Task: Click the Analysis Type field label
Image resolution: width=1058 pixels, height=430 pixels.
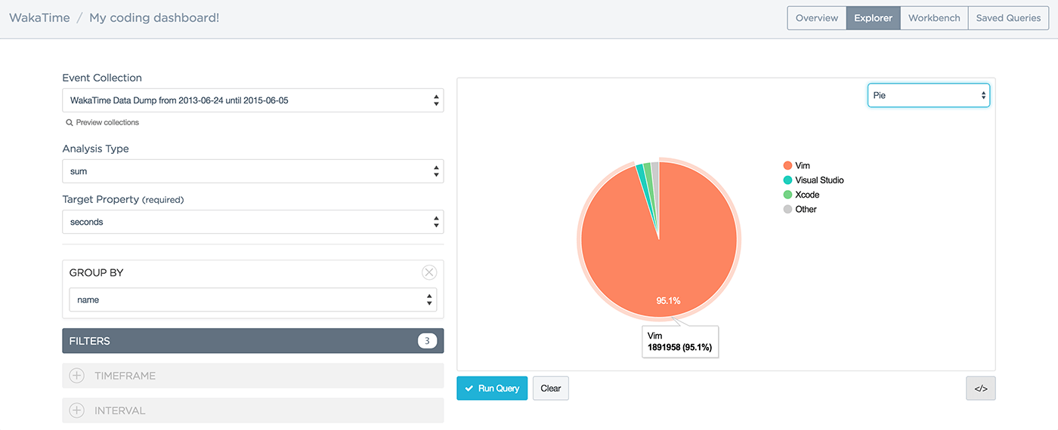Action: click(x=95, y=149)
